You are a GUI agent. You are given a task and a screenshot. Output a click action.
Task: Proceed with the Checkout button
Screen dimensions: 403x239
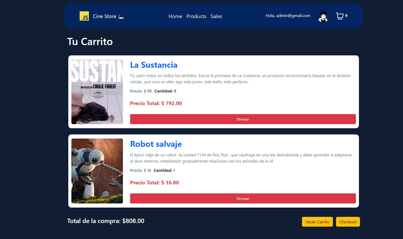click(348, 222)
